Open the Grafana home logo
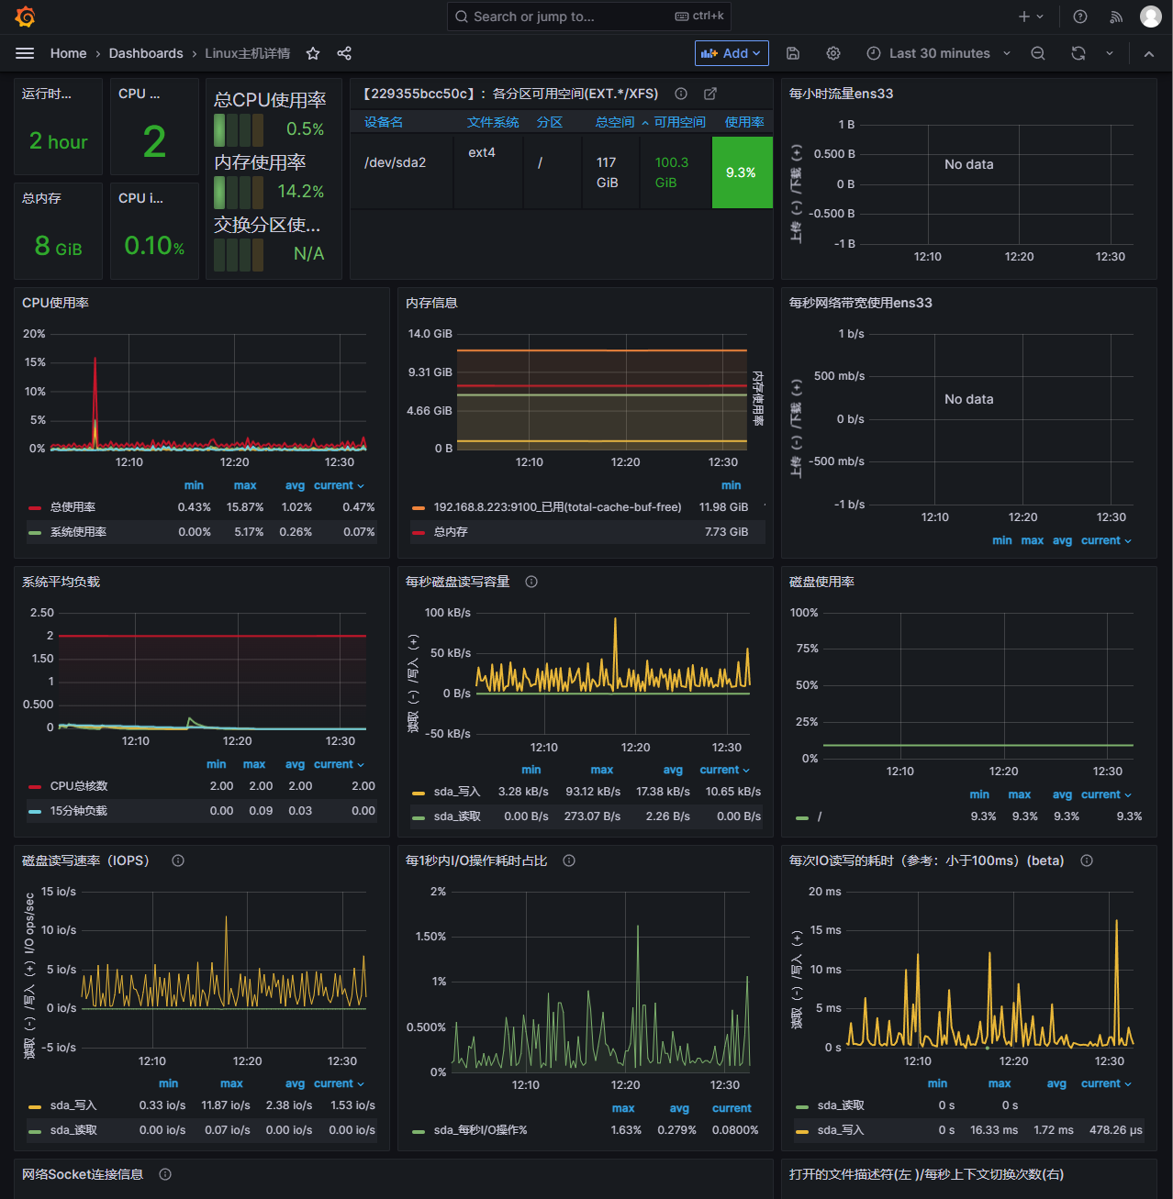The width and height of the screenshot is (1173, 1199). point(25,17)
